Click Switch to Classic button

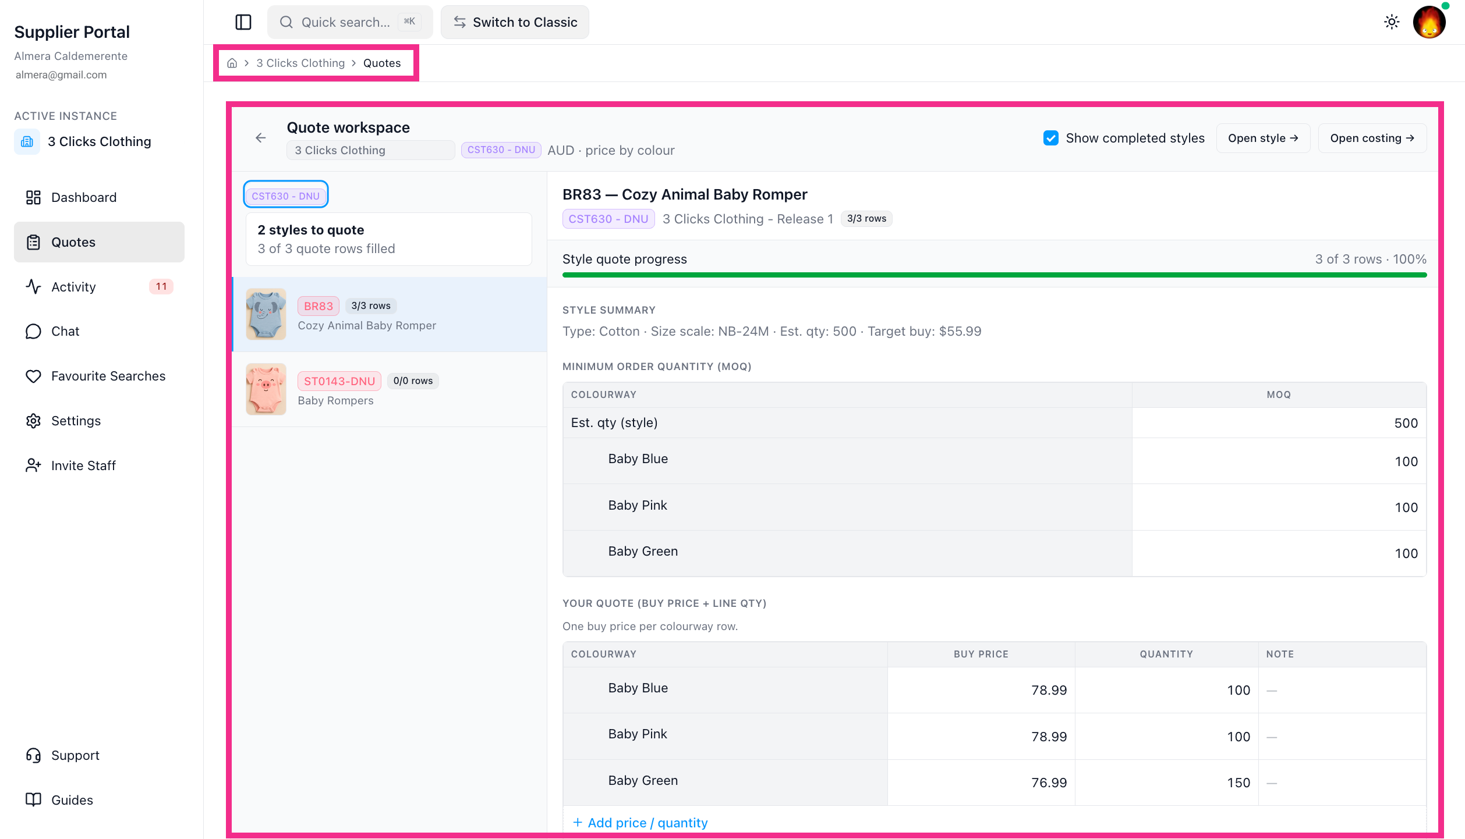pyautogui.click(x=515, y=22)
